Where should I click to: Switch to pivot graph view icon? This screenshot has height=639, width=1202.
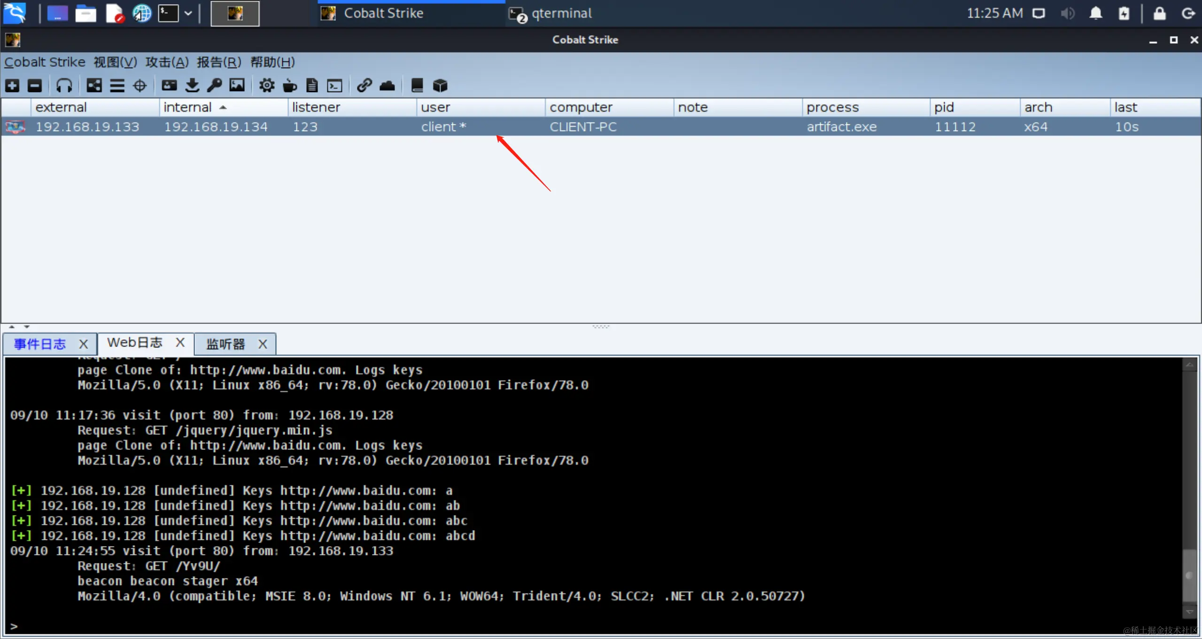click(94, 85)
